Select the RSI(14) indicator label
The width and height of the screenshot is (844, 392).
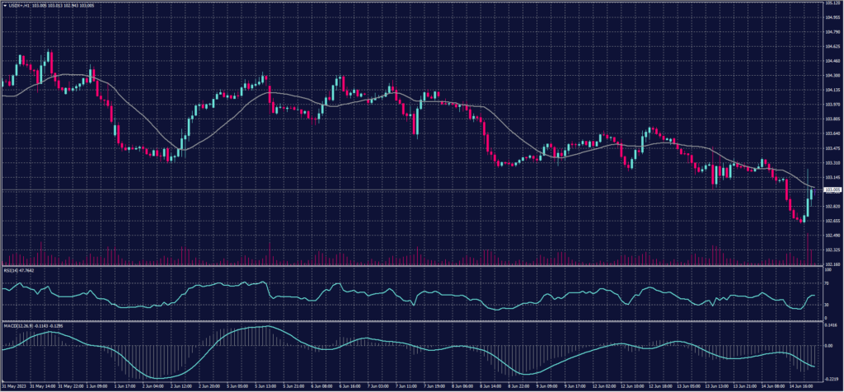pyautogui.click(x=12, y=270)
